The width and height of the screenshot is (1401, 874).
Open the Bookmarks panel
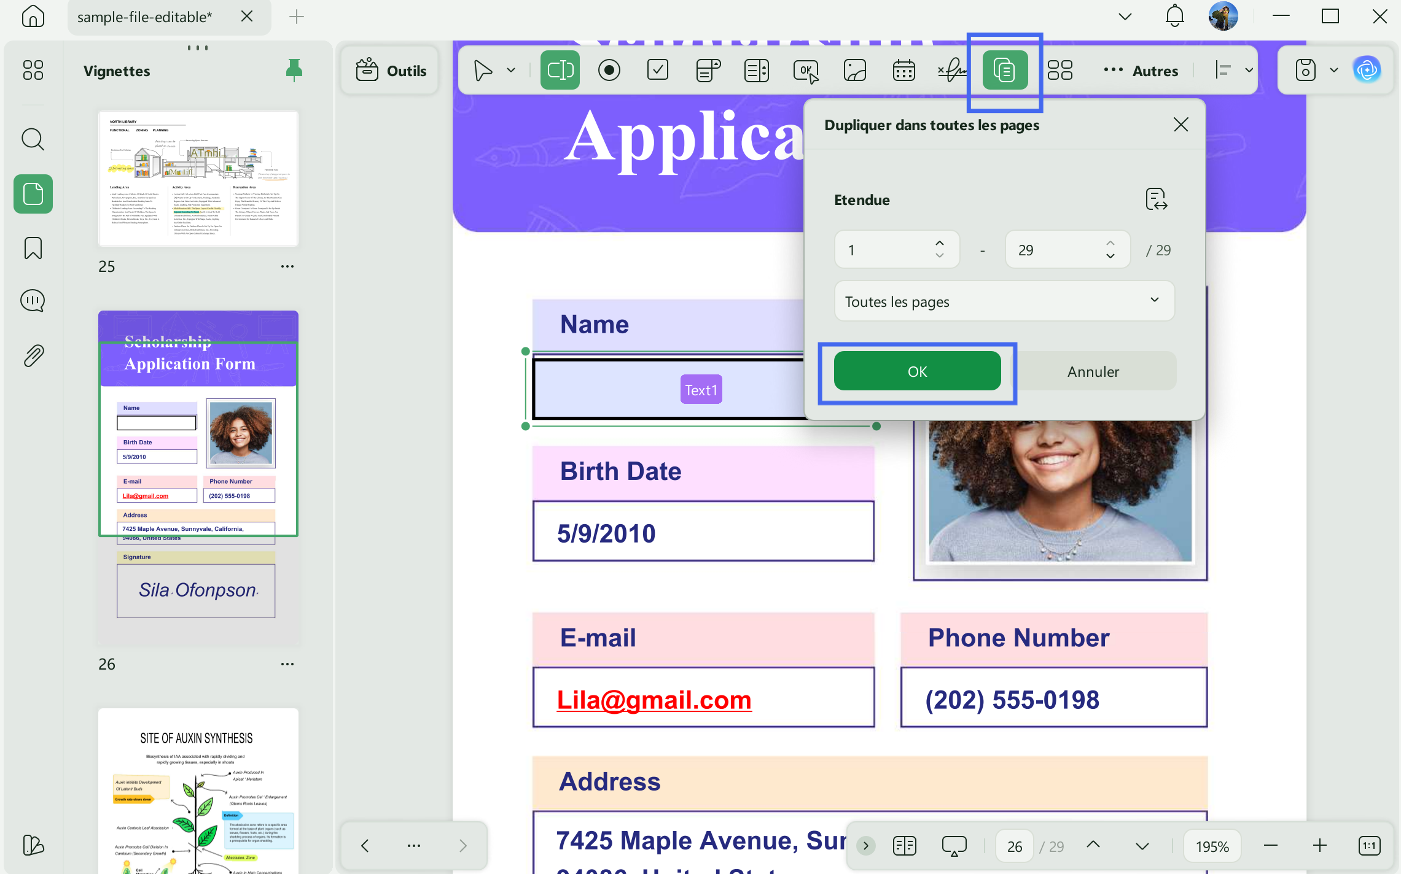pos(33,249)
